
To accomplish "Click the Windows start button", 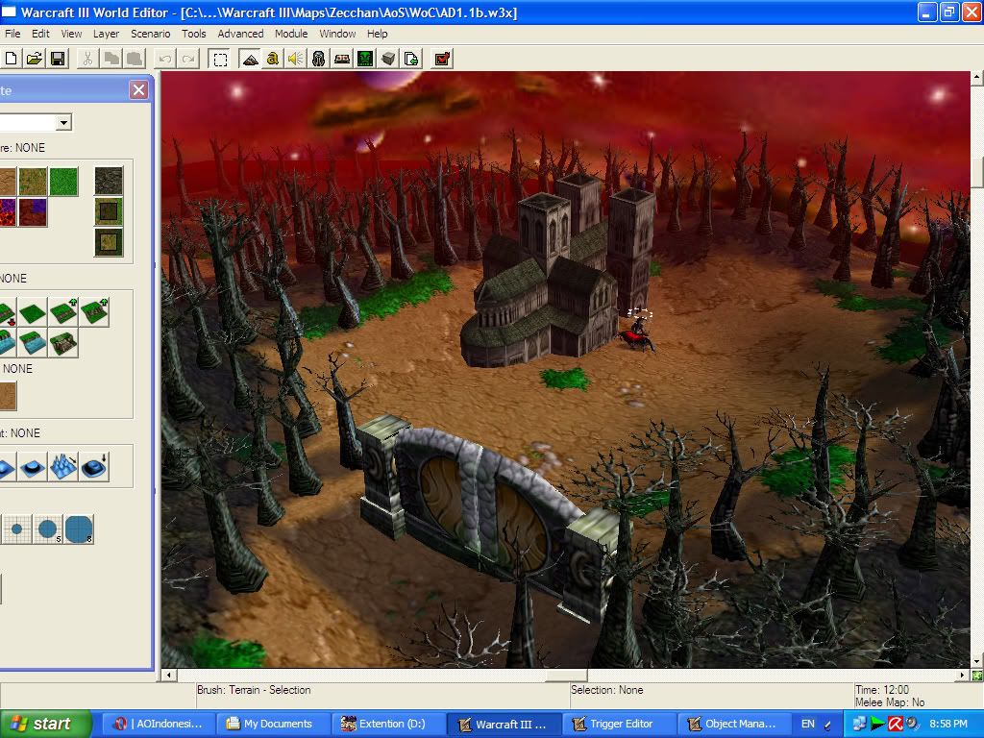I will point(46,724).
